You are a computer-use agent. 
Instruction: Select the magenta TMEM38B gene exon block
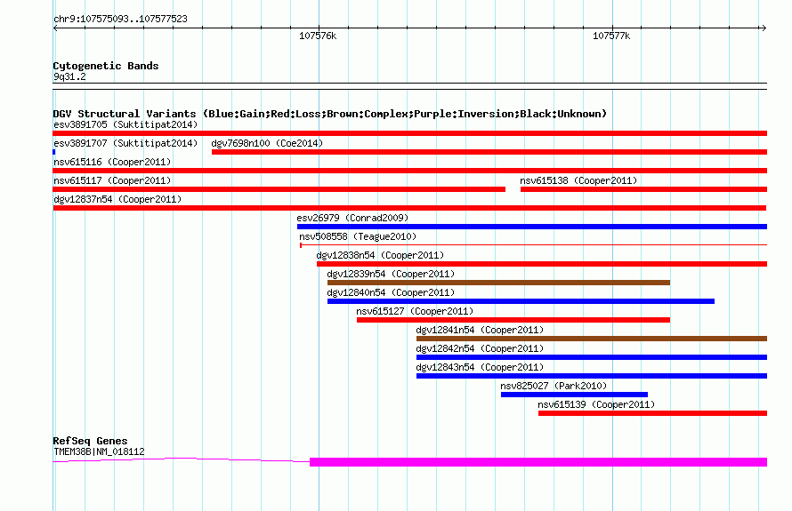(x=538, y=462)
